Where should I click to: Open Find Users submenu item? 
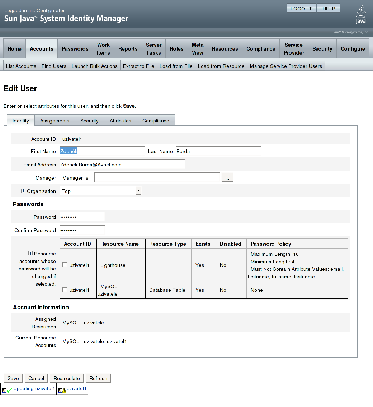pyautogui.click(x=54, y=66)
